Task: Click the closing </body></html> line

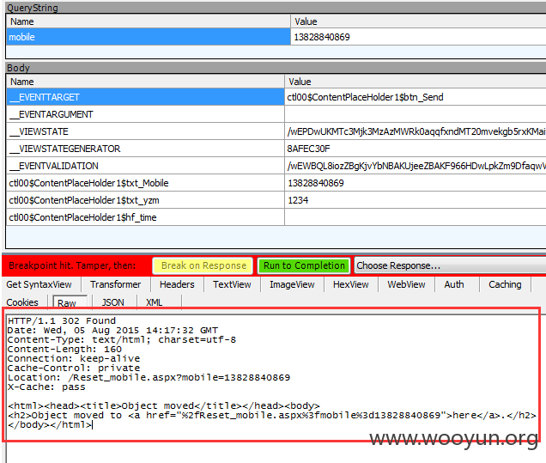Action: coord(50,424)
